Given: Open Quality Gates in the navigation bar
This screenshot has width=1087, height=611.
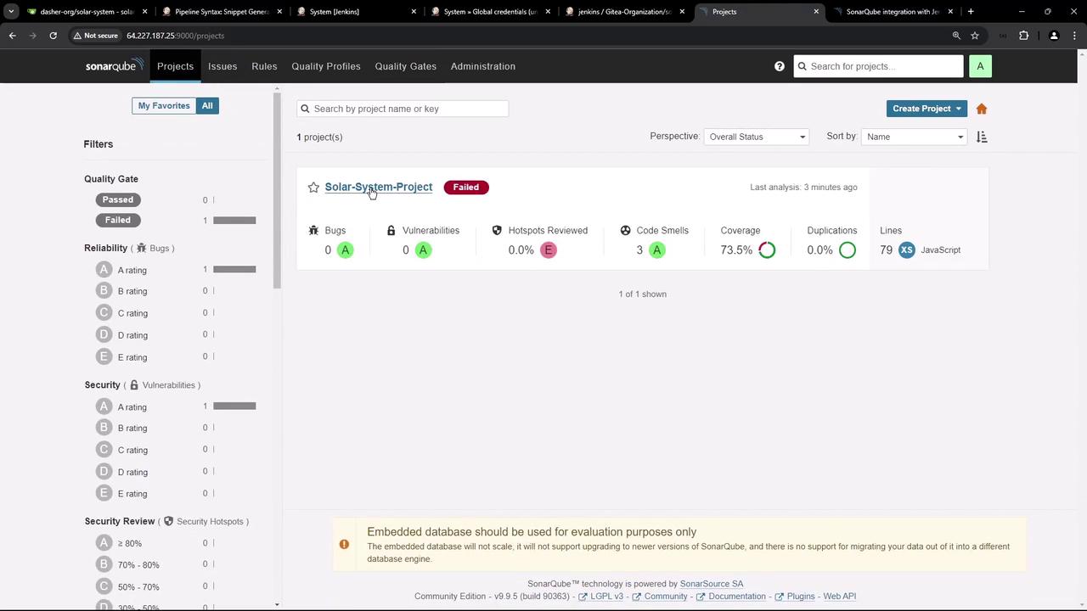Looking at the screenshot, I should [406, 66].
